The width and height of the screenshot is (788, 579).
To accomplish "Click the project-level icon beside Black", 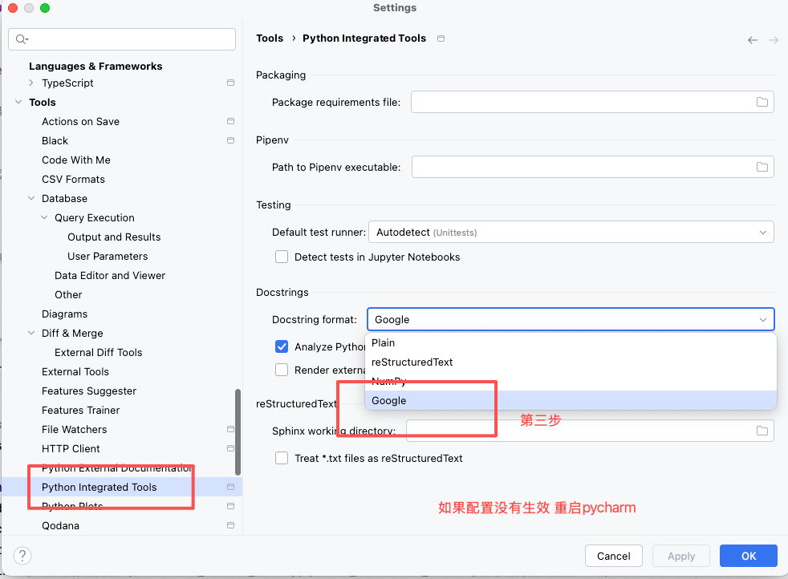I will (x=230, y=140).
